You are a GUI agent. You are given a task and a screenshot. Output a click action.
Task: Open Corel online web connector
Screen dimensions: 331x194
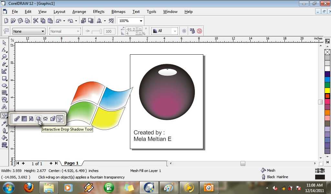(x=111, y=21)
